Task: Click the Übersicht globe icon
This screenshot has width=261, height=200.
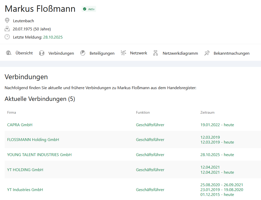Action: [8, 53]
